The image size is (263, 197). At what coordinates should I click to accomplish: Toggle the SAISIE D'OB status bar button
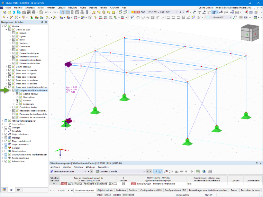click(128, 195)
